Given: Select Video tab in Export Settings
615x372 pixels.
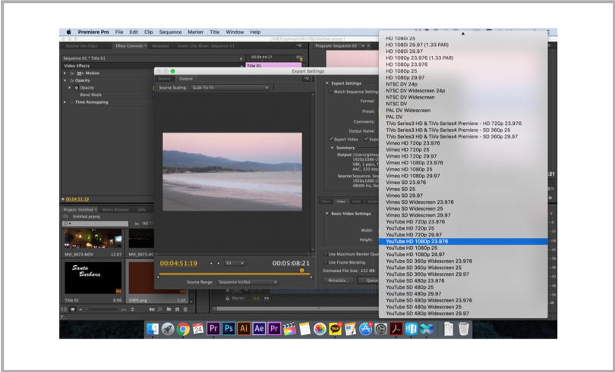Looking at the screenshot, I should [341, 202].
